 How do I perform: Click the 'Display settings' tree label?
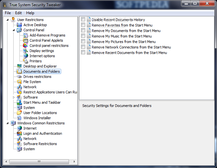(42, 51)
